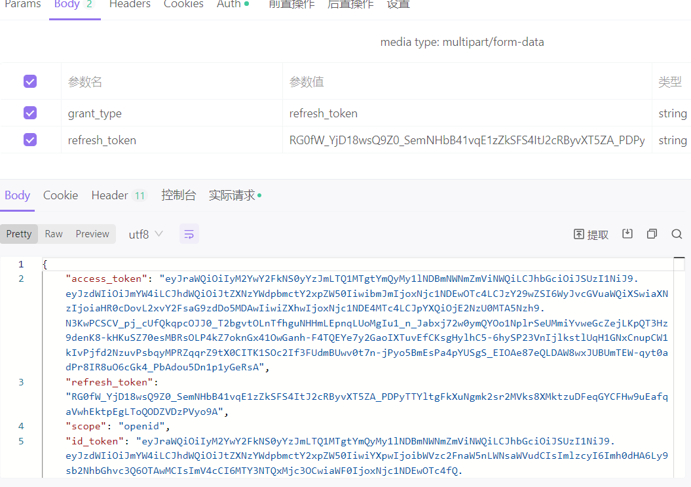691x487 pixels.
Task: Switch to Raw view mode
Action: [54, 234]
